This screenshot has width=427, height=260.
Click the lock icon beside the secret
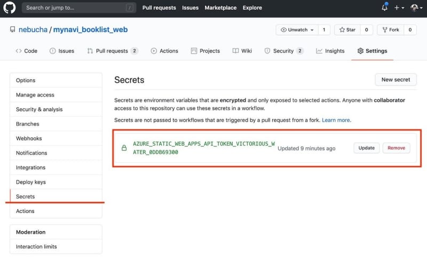pyautogui.click(x=124, y=148)
